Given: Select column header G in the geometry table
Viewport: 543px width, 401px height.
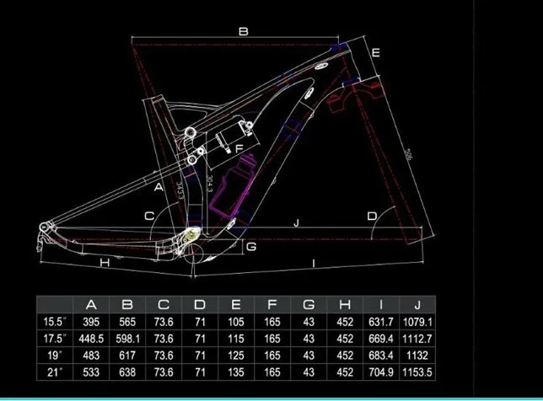Looking at the screenshot, I should (309, 305).
